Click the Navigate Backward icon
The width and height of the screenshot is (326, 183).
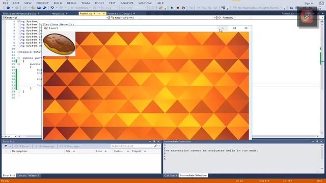click(x=8, y=8)
